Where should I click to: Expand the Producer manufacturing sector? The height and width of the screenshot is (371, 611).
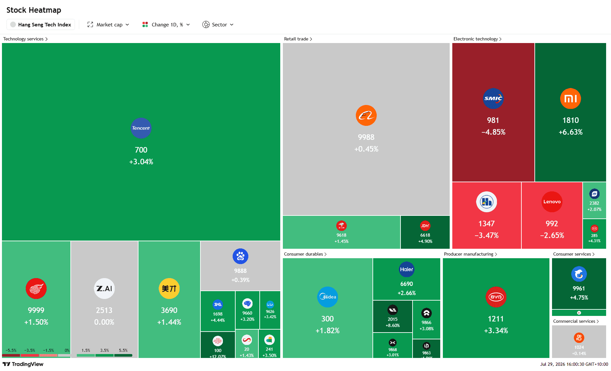click(x=471, y=254)
